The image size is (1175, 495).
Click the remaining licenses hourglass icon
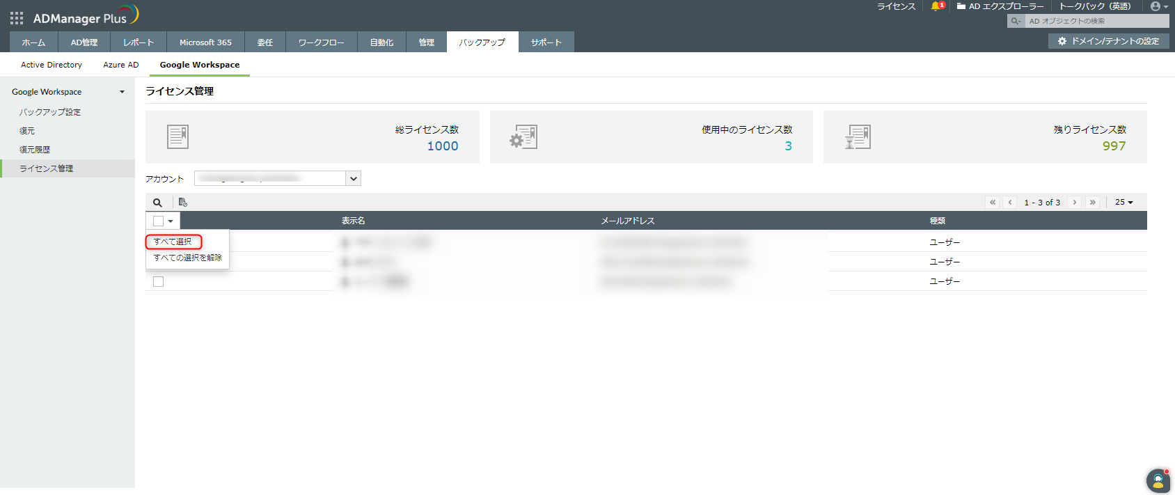point(858,136)
